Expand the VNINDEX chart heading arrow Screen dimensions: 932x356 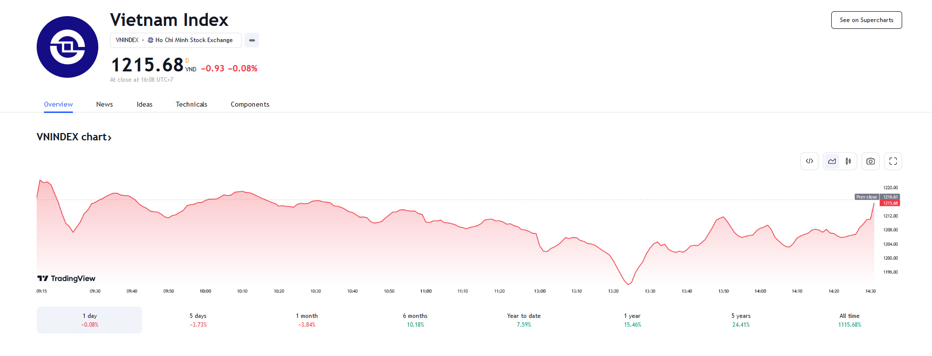pos(110,138)
